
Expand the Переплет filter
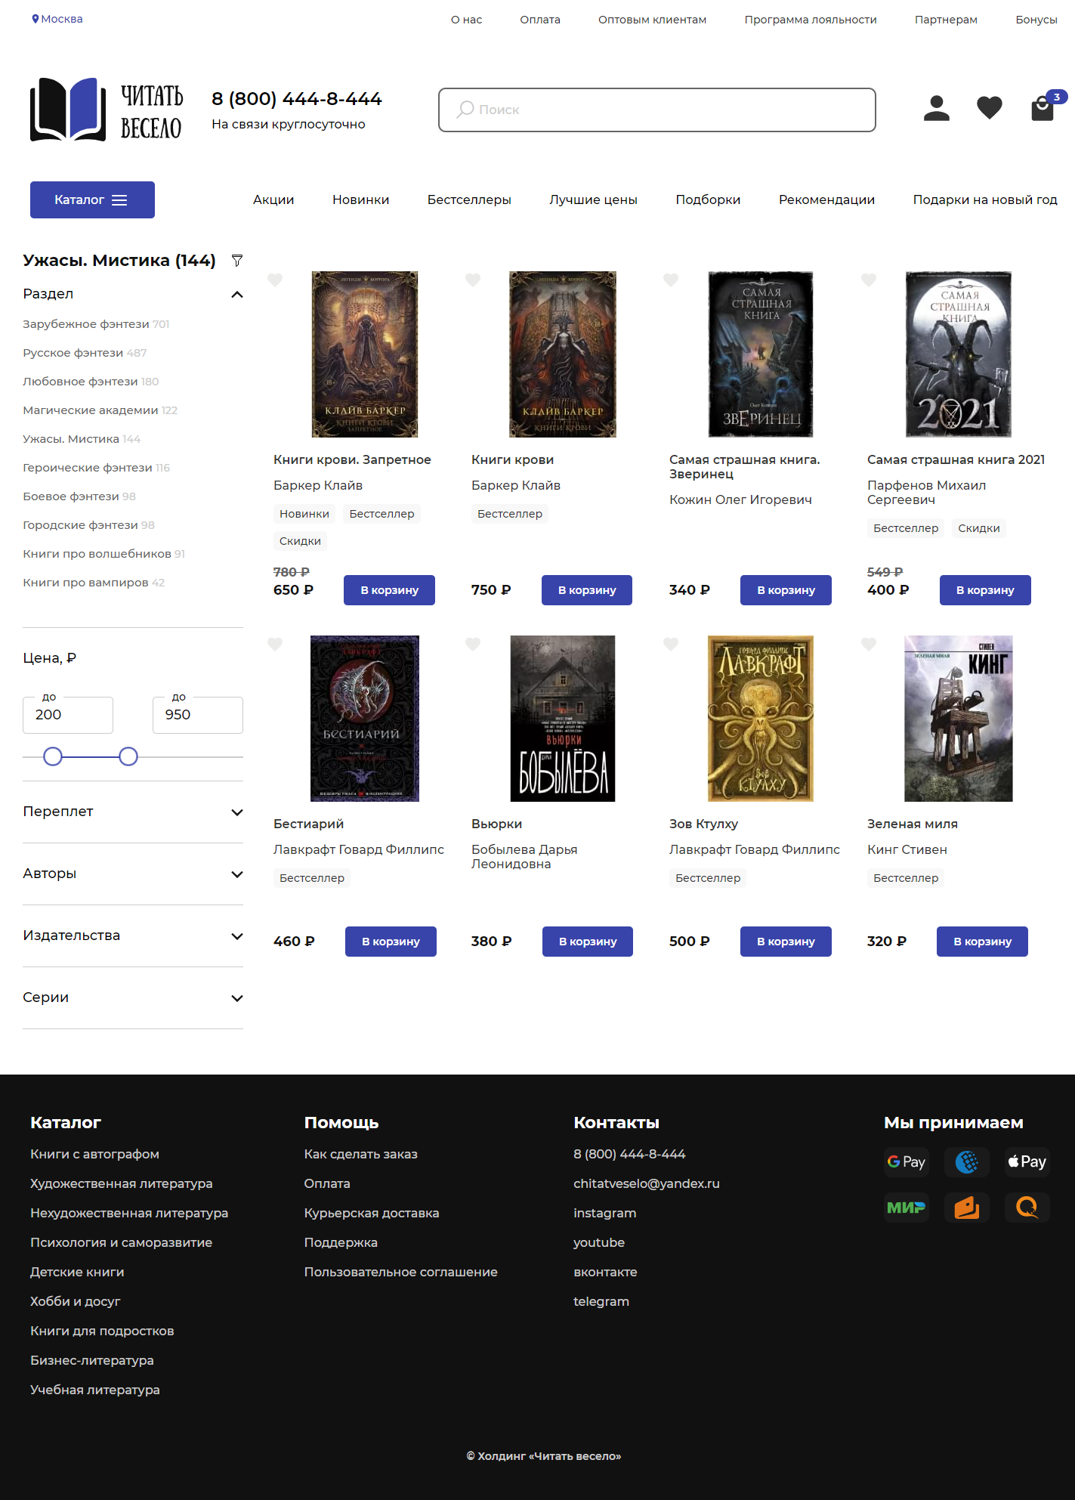pos(237,812)
